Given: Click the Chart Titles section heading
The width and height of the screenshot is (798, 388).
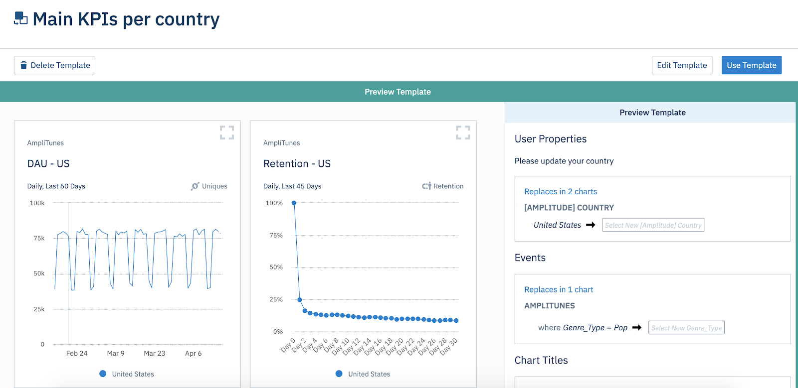Looking at the screenshot, I should pos(541,360).
